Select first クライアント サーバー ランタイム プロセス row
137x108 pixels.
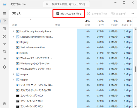[71, 85]
